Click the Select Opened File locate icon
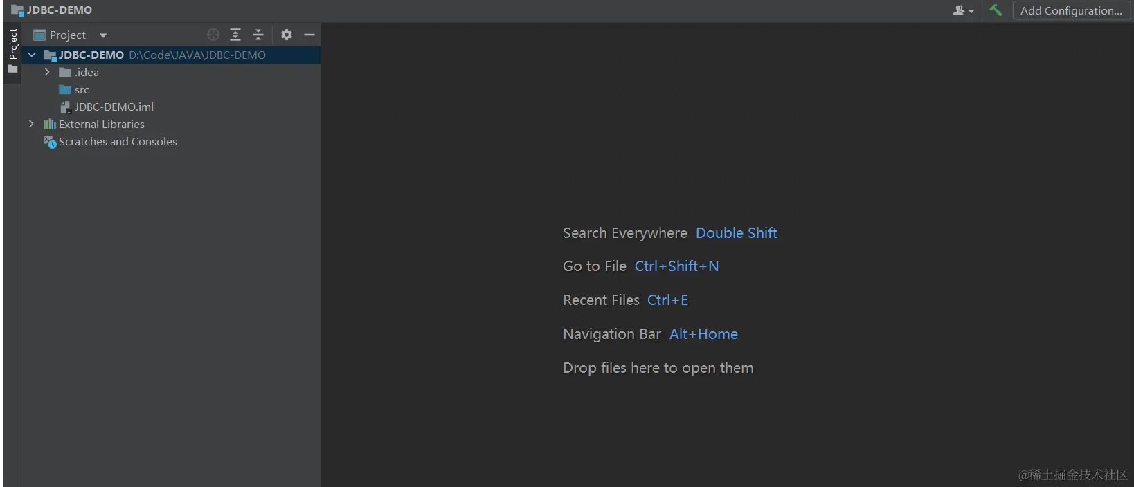Image resolution: width=1134 pixels, height=487 pixels. pyautogui.click(x=213, y=35)
